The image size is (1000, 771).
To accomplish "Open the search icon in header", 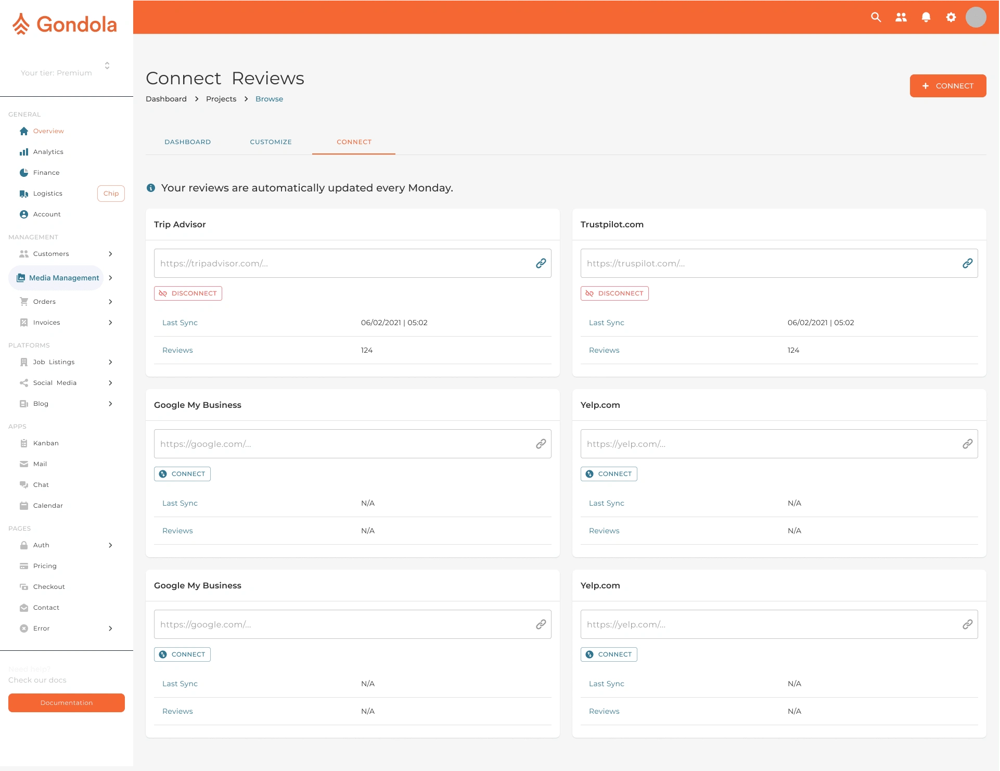I will tap(876, 17).
